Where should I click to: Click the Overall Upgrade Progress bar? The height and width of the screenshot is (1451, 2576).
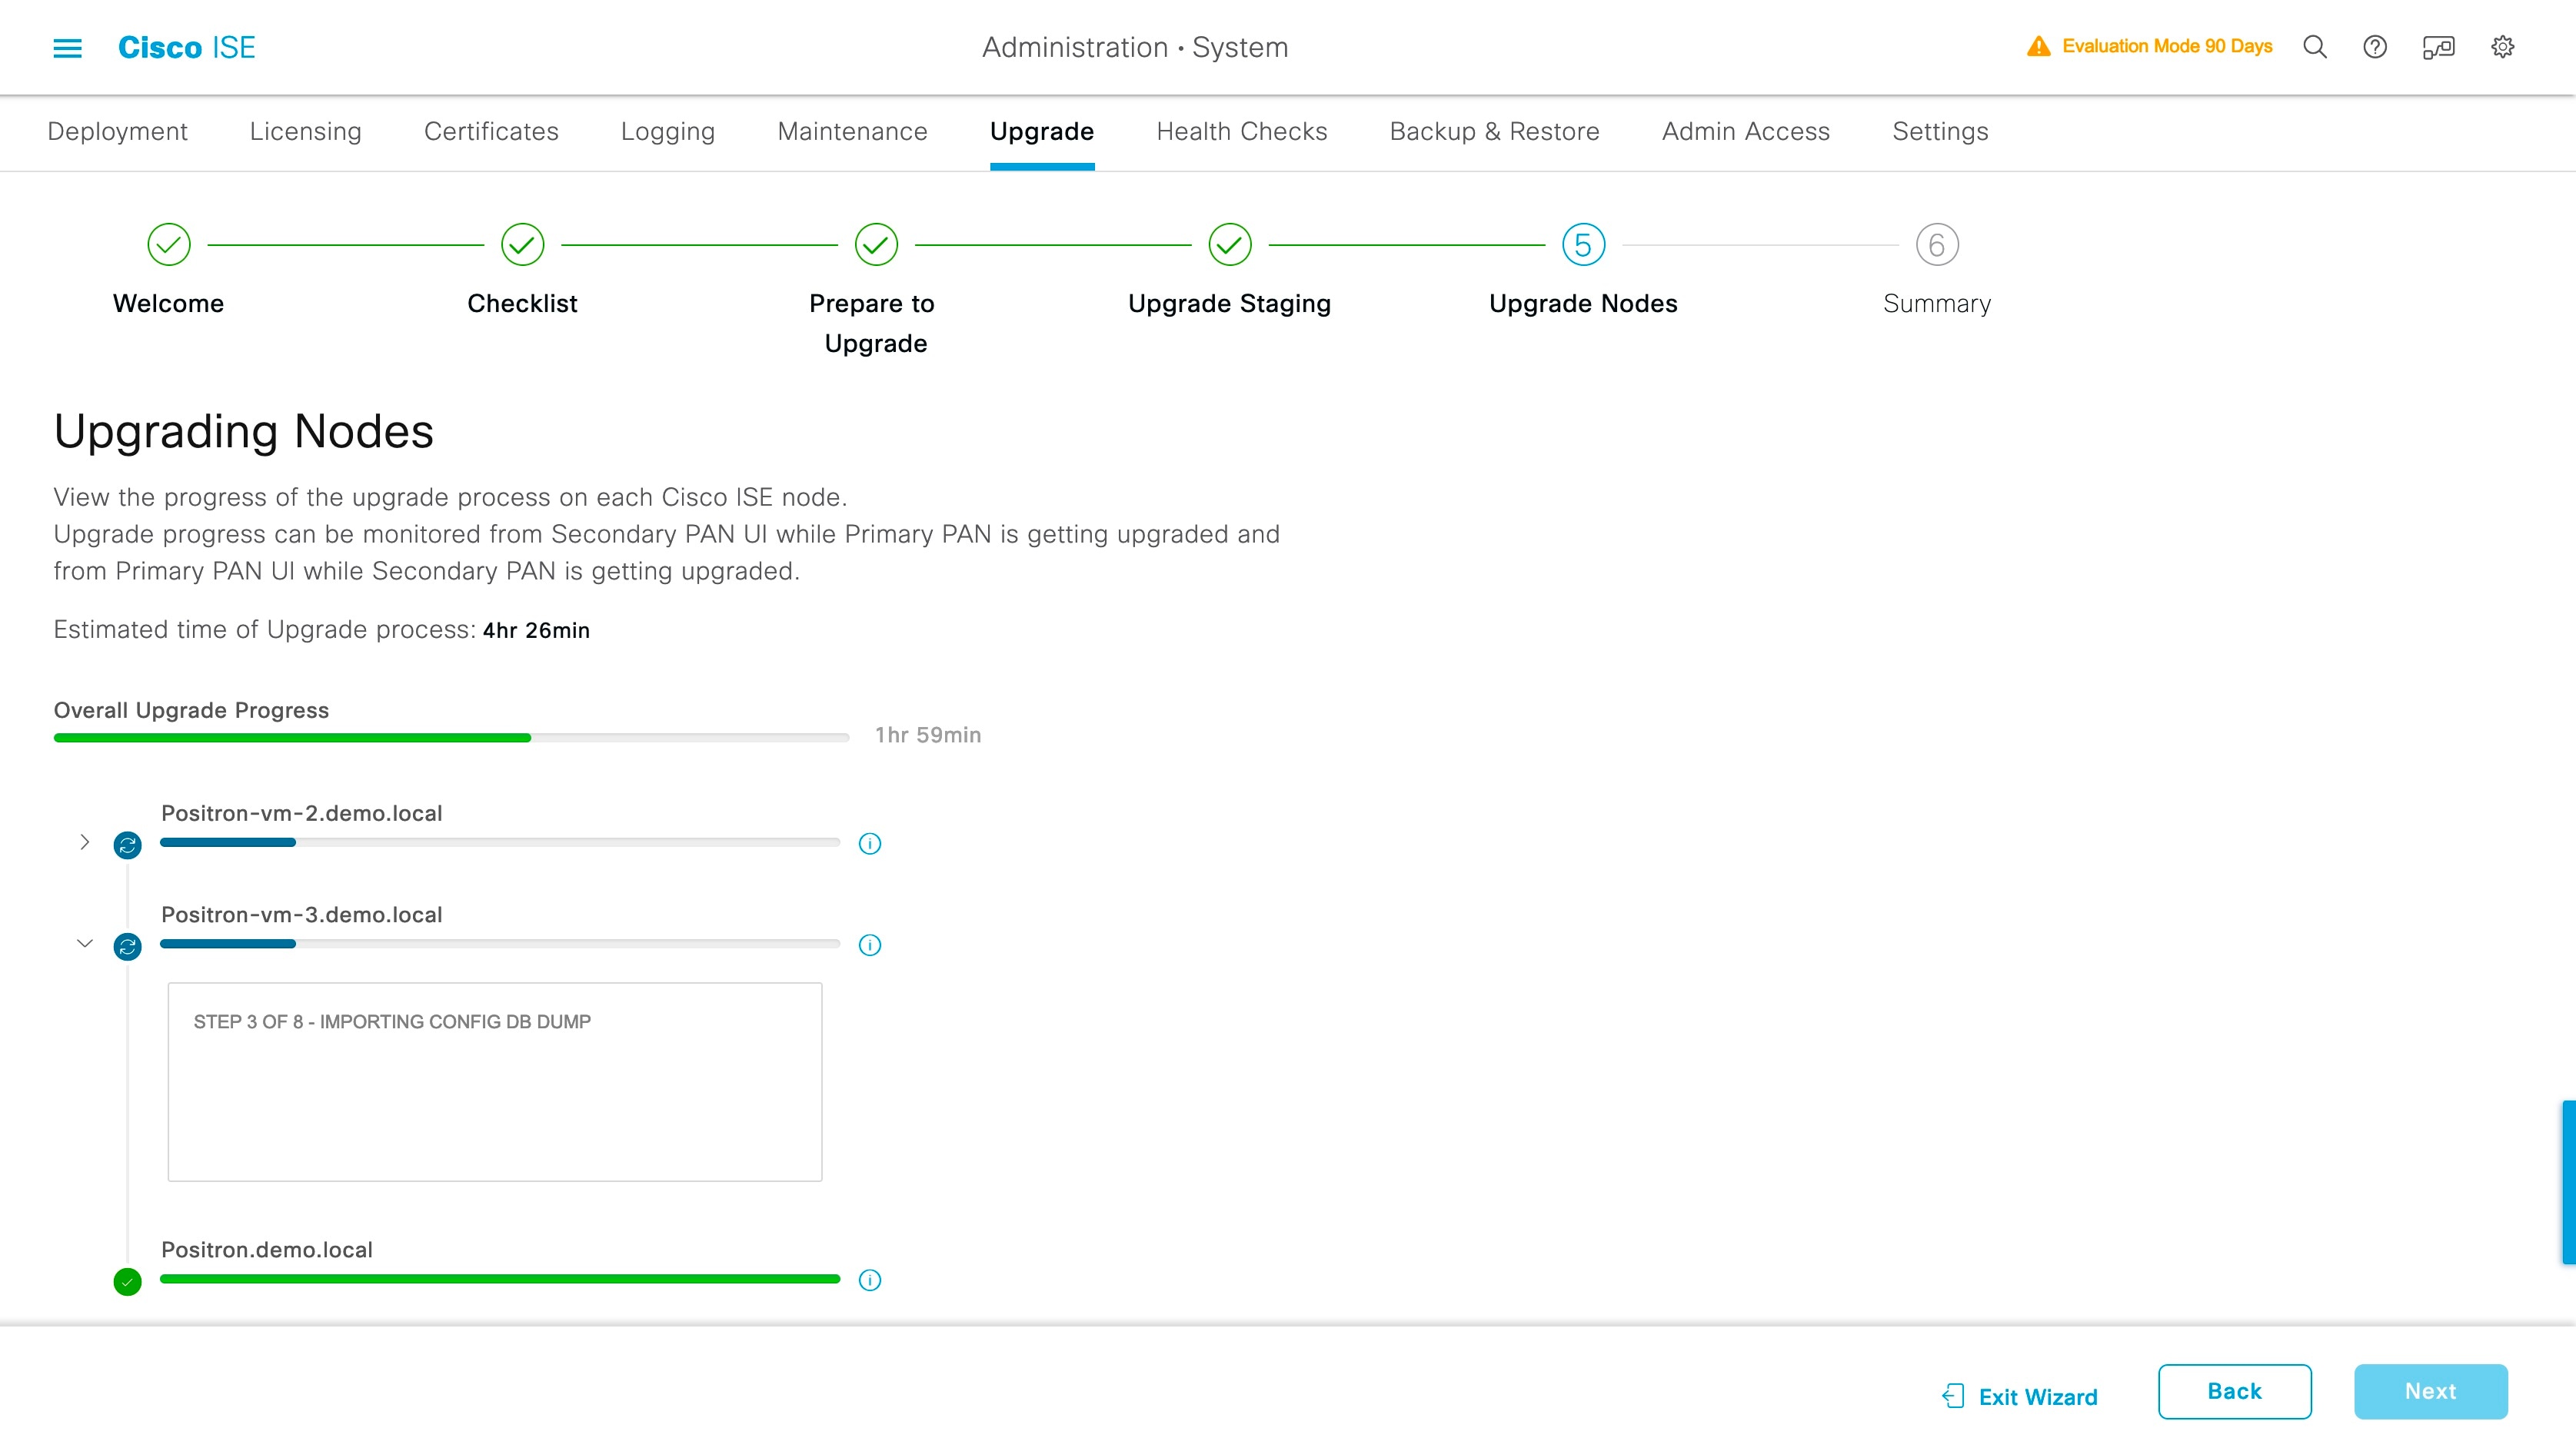pos(451,738)
